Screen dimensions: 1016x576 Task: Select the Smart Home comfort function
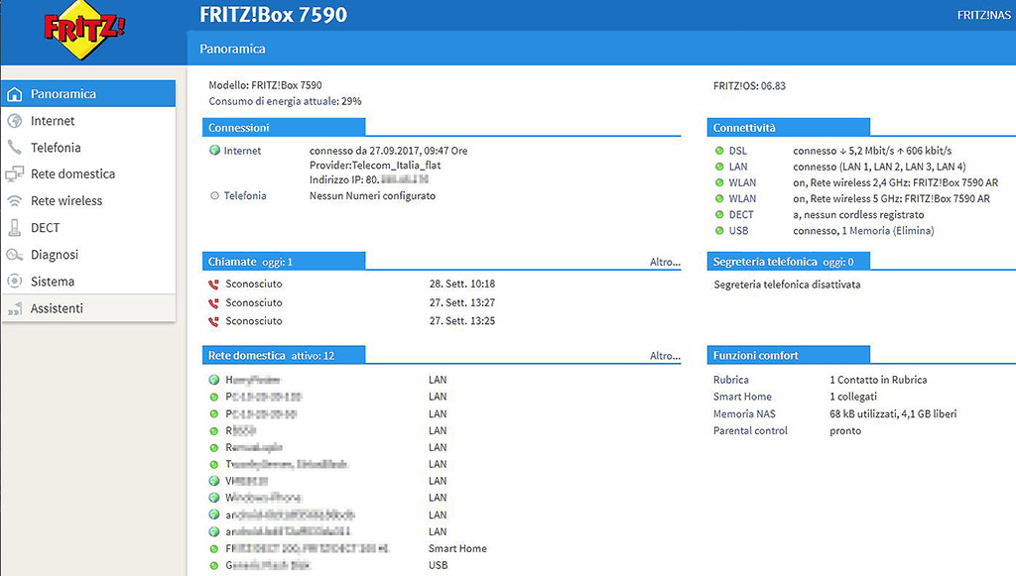[742, 397]
